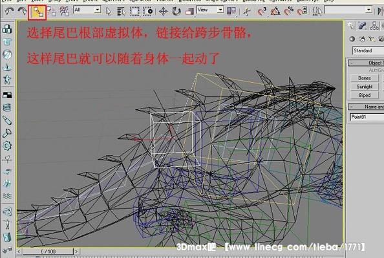The height and width of the screenshot is (258, 384).
Task: Collapse the Object Type rollout
Action: tap(366, 63)
